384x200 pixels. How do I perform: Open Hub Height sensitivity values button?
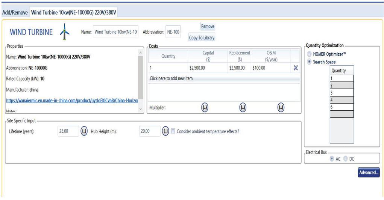tap(165, 131)
